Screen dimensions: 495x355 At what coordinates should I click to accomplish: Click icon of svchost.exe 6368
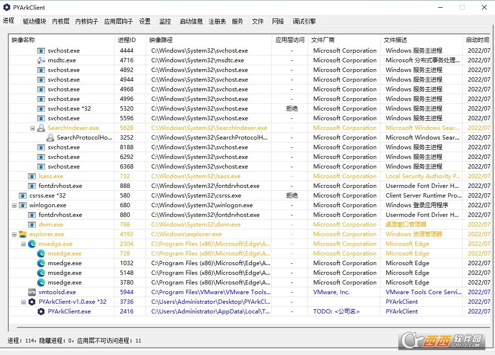[41, 167]
